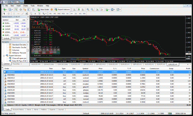The height and width of the screenshot is (116, 193).
Task: Launch MetaEditor from the toolbar
Action: click(52, 10)
